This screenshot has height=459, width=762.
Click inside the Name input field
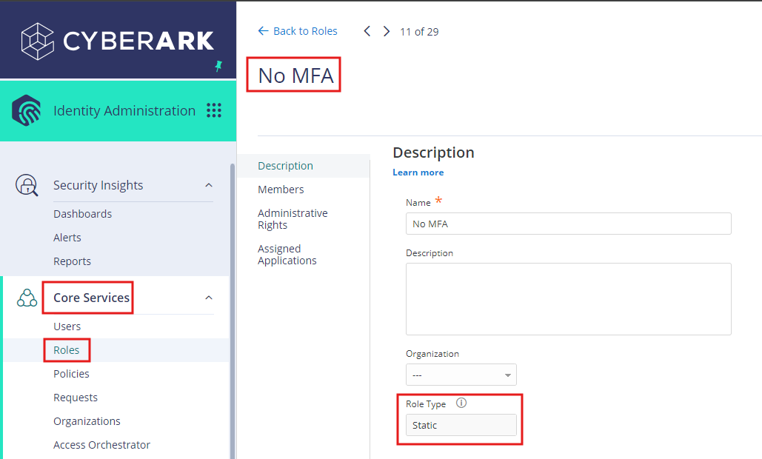568,224
